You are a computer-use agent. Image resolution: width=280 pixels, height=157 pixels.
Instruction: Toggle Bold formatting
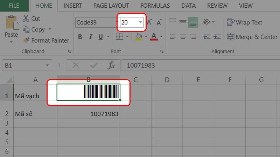pos(80,37)
